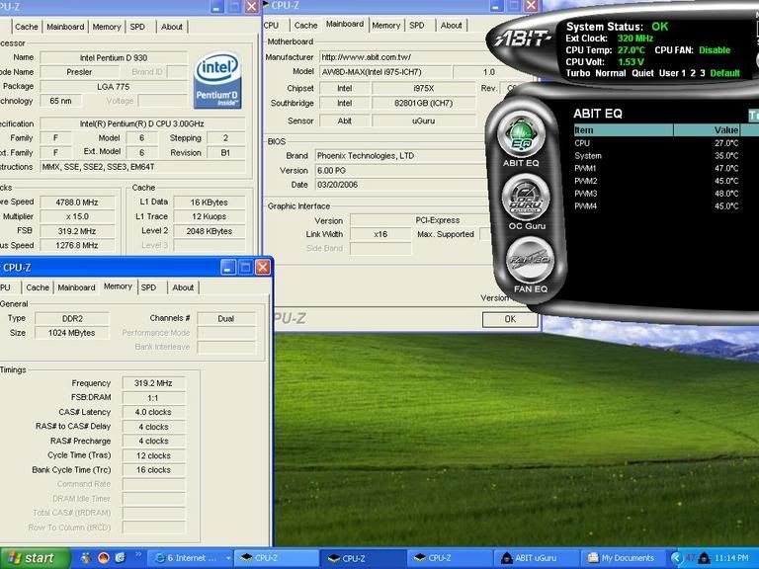Image resolution: width=759 pixels, height=569 pixels.
Task: Click the Item column header in ABIT EQ
Action: point(623,129)
